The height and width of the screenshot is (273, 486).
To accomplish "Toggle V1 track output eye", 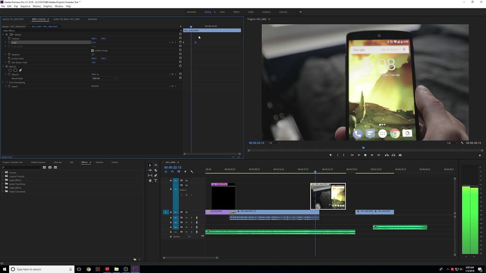I will (186, 212).
